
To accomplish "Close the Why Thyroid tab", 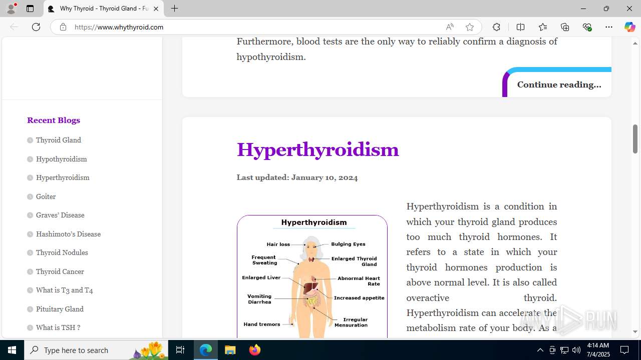I will click(x=156, y=8).
